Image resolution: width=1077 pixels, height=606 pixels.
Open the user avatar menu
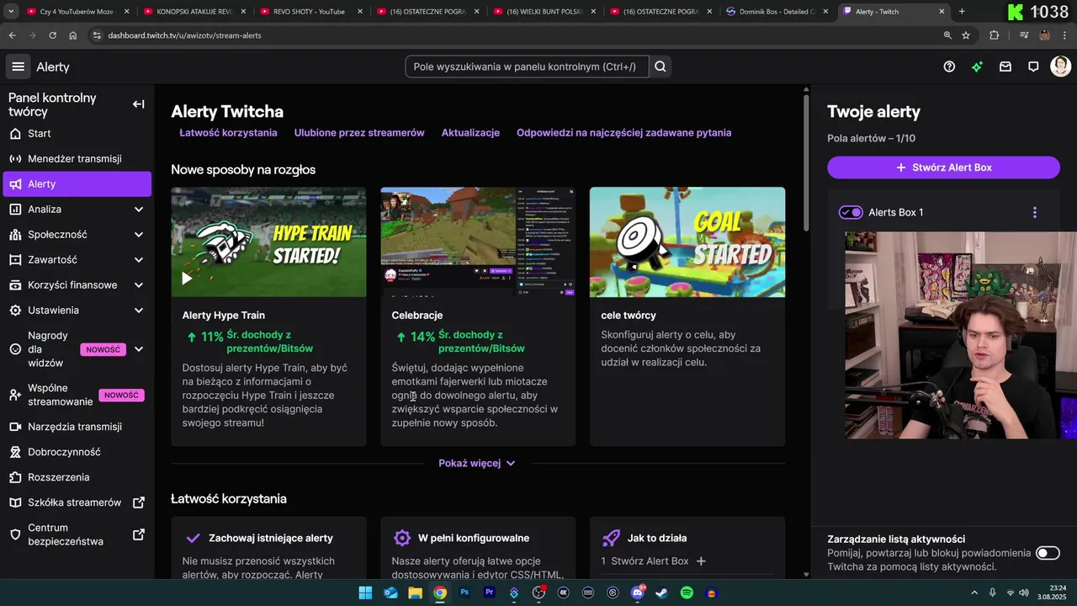1060,66
